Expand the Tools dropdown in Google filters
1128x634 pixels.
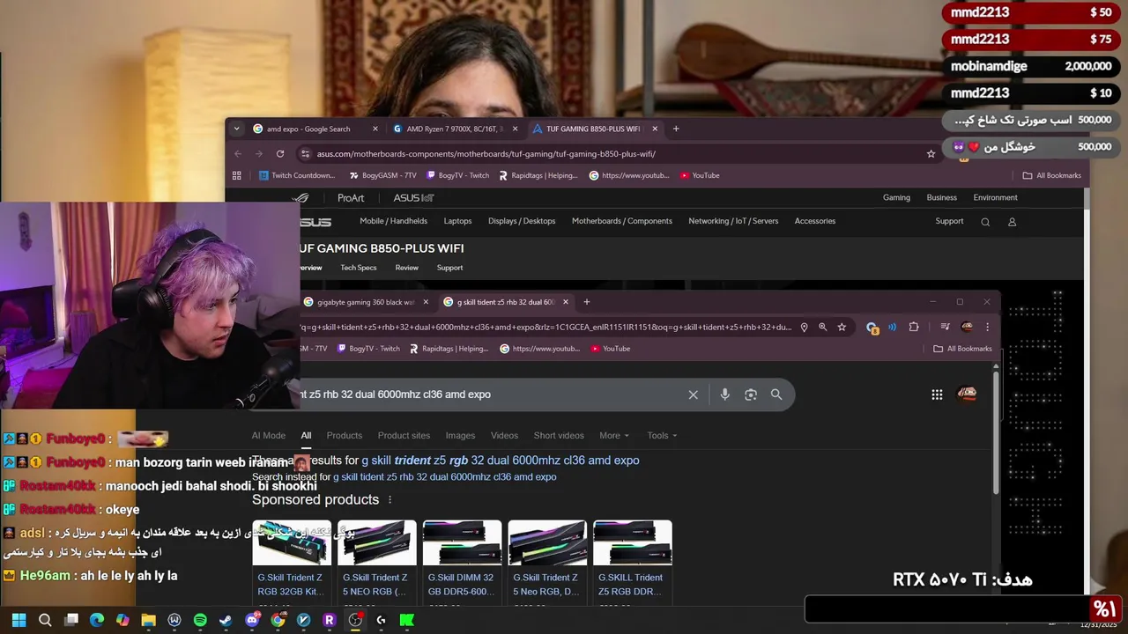coord(662,436)
